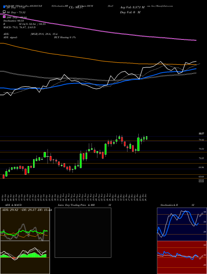Open the blue Stochastics chart panel
Viewport: 207px width, 274px height.
[x=182, y=224]
